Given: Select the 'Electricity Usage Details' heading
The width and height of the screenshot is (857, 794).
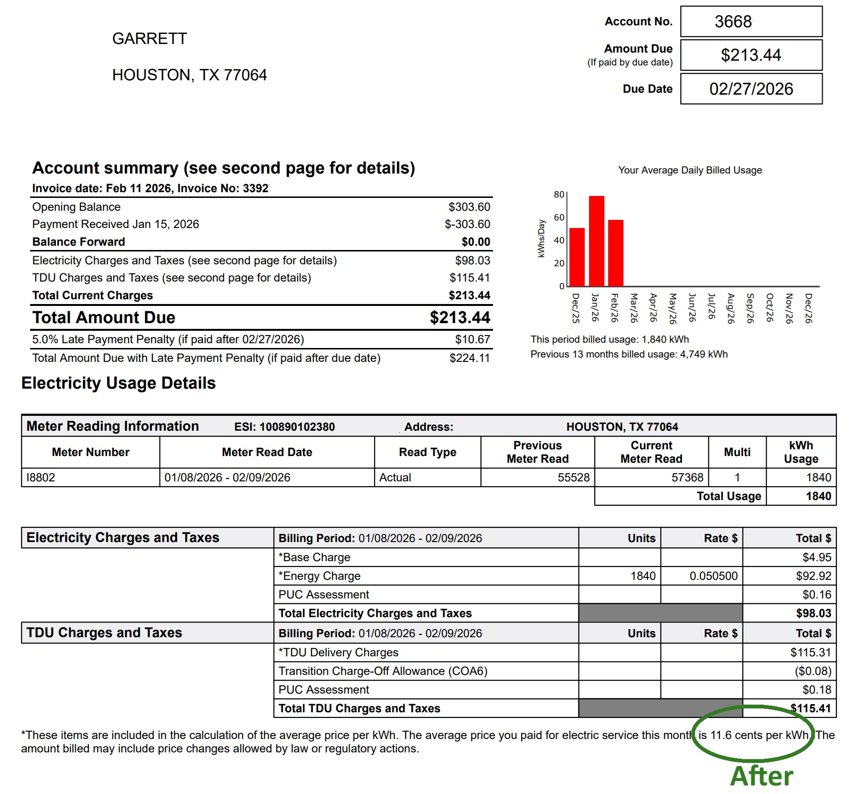Looking at the screenshot, I should pyautogui.click(x=118, y=383).
